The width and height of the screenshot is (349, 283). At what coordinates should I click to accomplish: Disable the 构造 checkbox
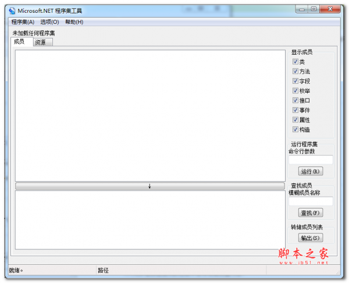point(295,129)
